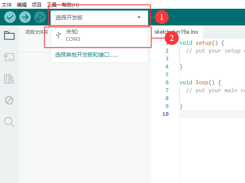
Task: Start the debugger with the debug icon
Action: [x=40, y=17]
